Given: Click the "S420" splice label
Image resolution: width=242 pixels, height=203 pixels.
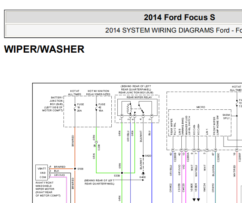Looking at the screenshot, I should [x=148, y=156].
